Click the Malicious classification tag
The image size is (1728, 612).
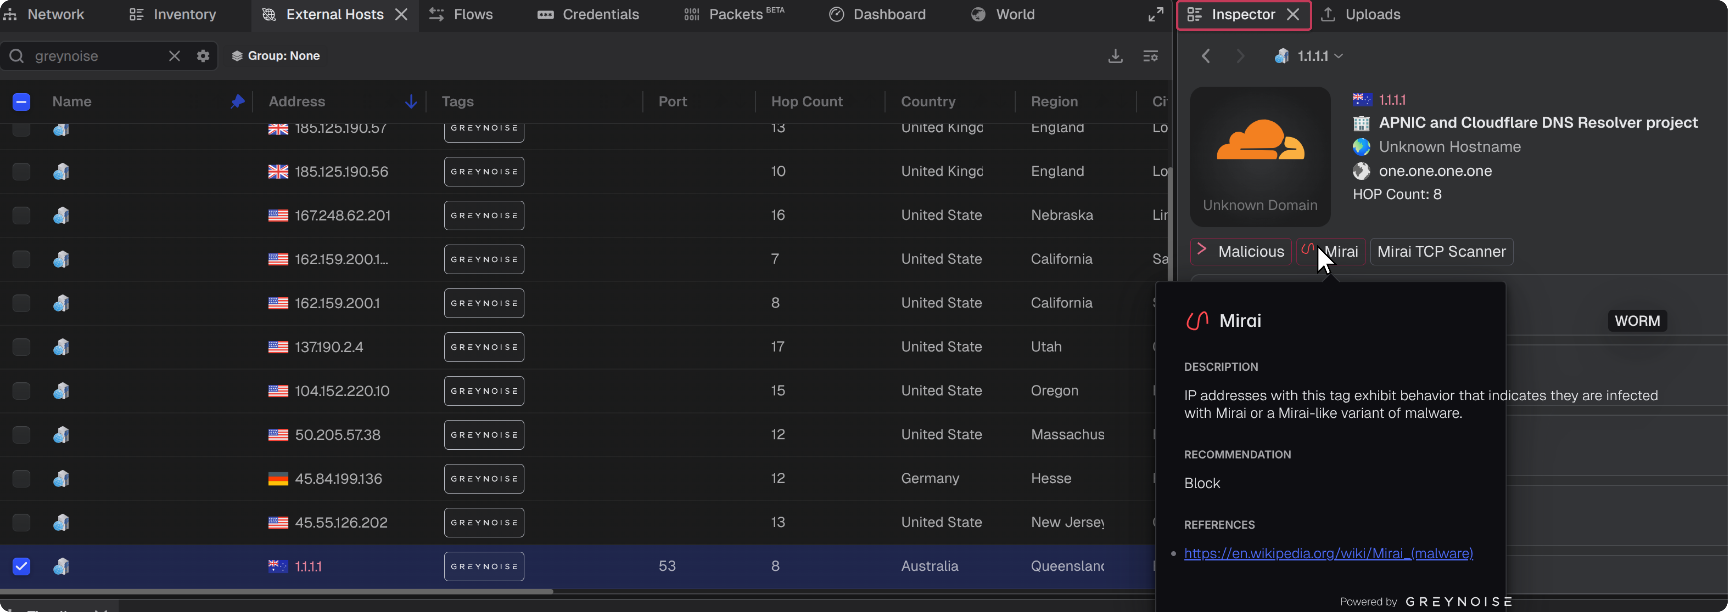[x=1241, y=252]
